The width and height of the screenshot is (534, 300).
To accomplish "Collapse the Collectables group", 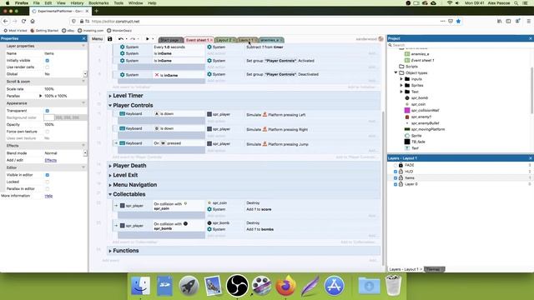I will [x=110, y=194].
